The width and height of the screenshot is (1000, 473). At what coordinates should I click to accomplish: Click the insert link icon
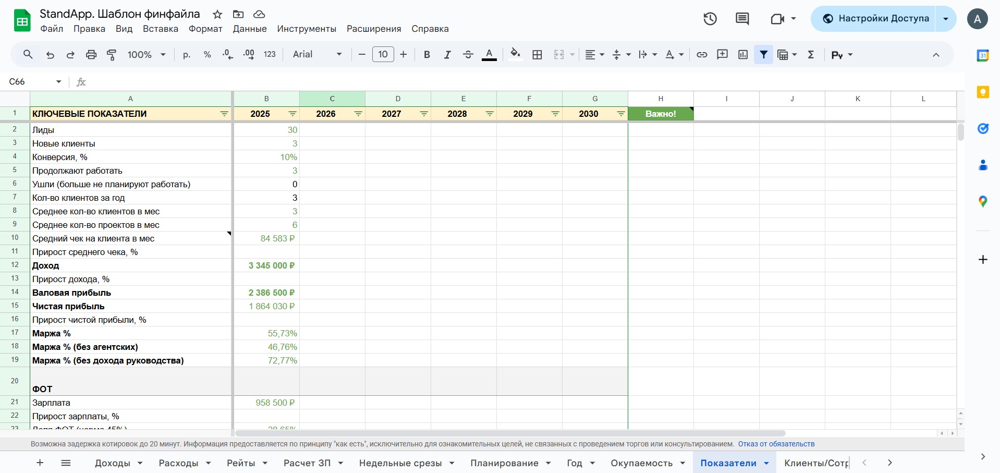click(x=702, y=54)
